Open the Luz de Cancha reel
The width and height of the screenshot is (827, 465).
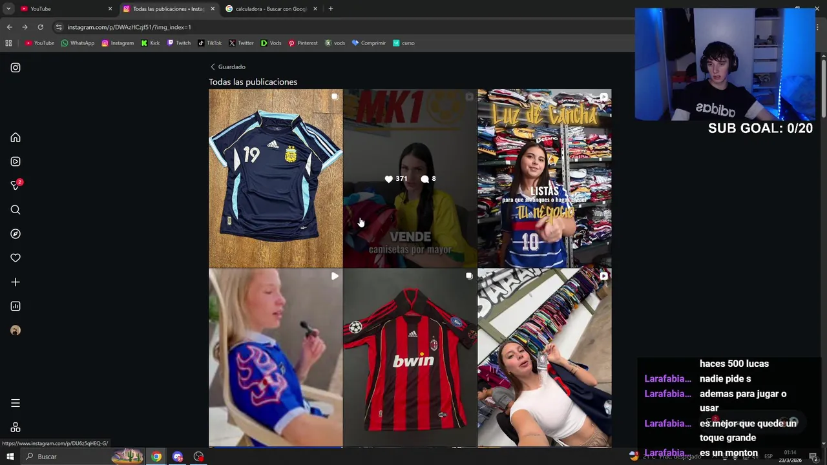click(545, 178)
